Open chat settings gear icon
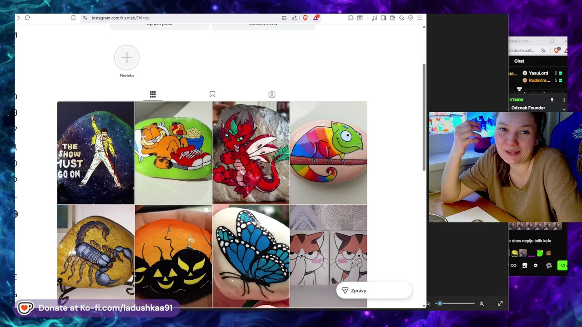 click(x=536, y=266)
